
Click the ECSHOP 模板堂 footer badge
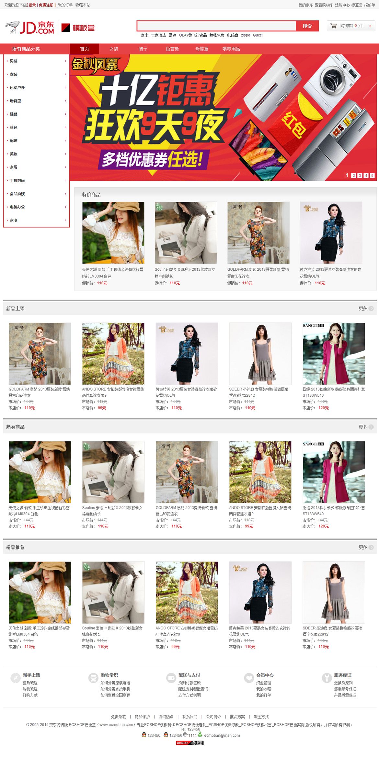pos(189,743)
